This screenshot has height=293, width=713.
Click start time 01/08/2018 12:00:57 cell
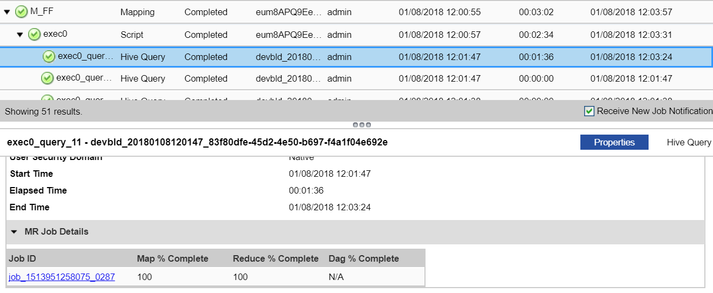click(440, 35)
